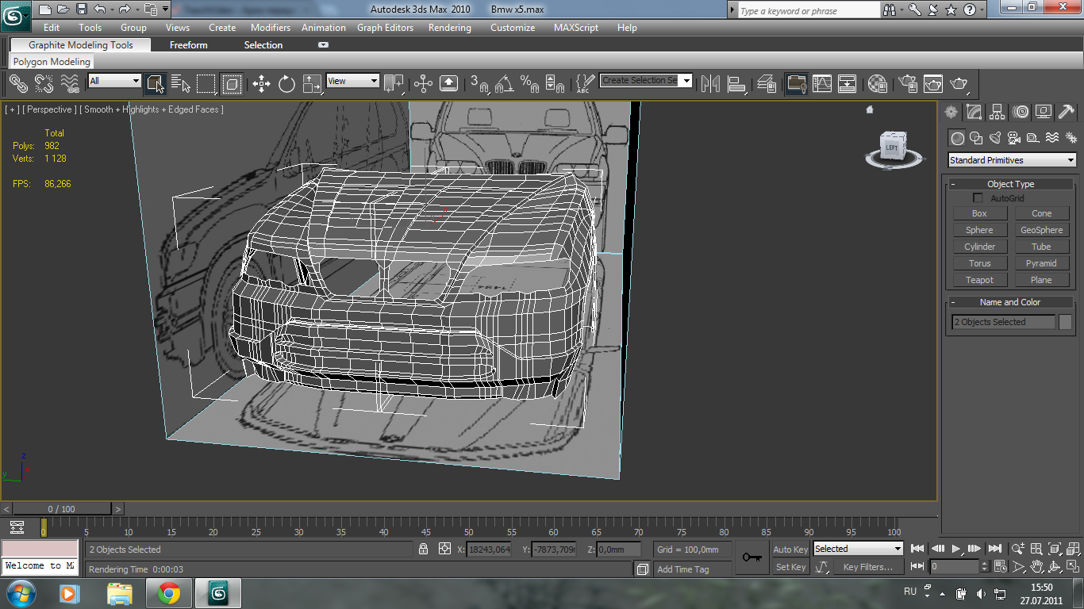Toggle 3D Snaps
Viewport: 1084px width, 609px height.
pos(479,82)
